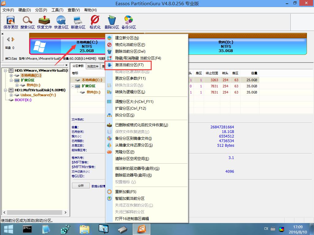Select 克隆分区(P) in context menu
Image resolution: width=314 pixels, height=235 pixels.
[147, 152]
